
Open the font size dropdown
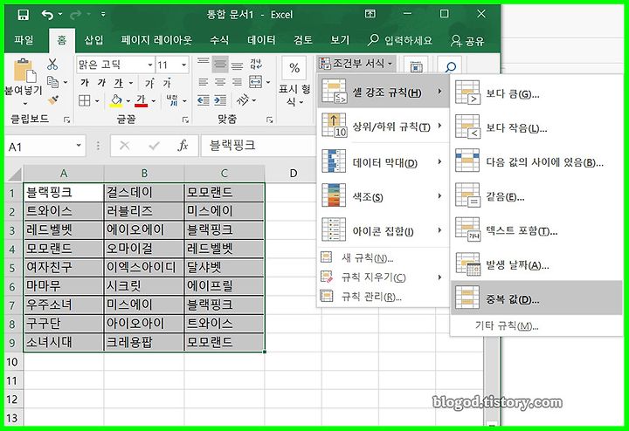(x=183, y=65)
